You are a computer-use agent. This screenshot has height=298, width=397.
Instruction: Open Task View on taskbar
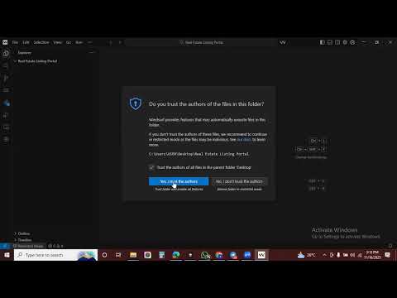[x=118, y=255]
